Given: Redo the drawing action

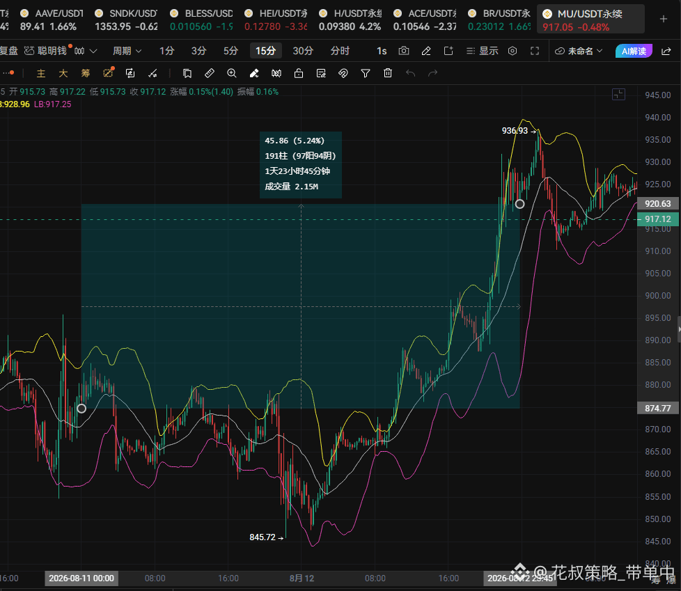Looking at the screenshot, I should click(x=432, y=73).
